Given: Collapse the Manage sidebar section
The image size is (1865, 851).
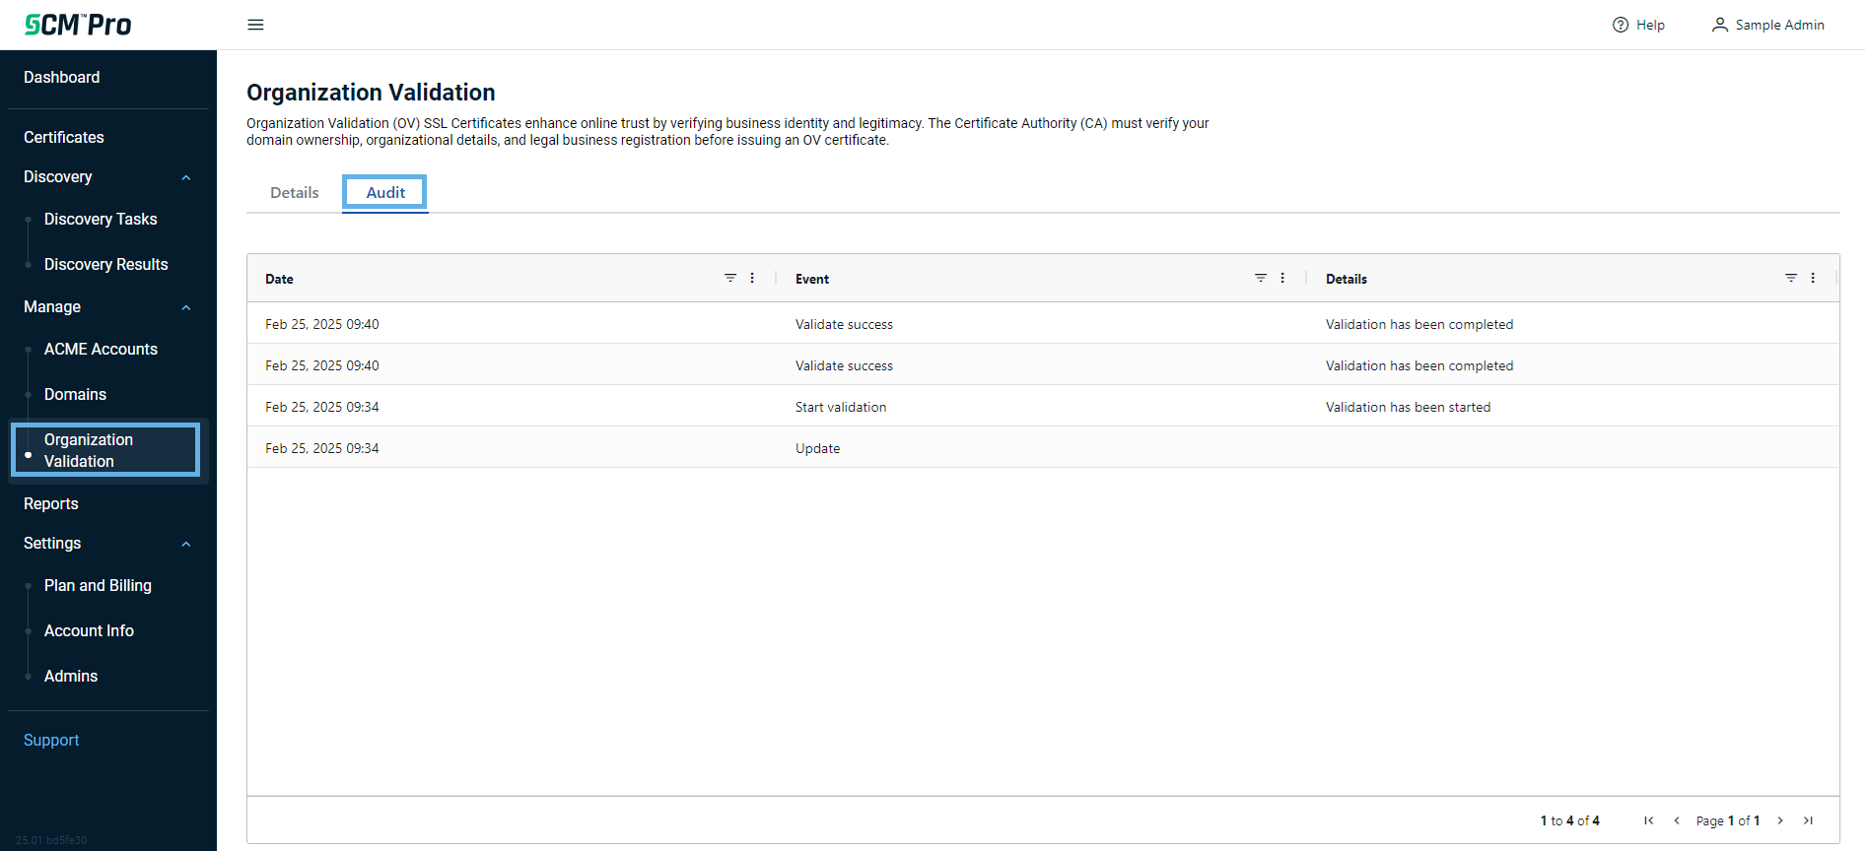Looking at the screenshot, I should tap(185, 307).
